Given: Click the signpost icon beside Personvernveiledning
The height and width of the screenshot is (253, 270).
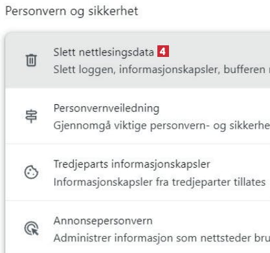Looking at the screenshot, I should point(31,116).
